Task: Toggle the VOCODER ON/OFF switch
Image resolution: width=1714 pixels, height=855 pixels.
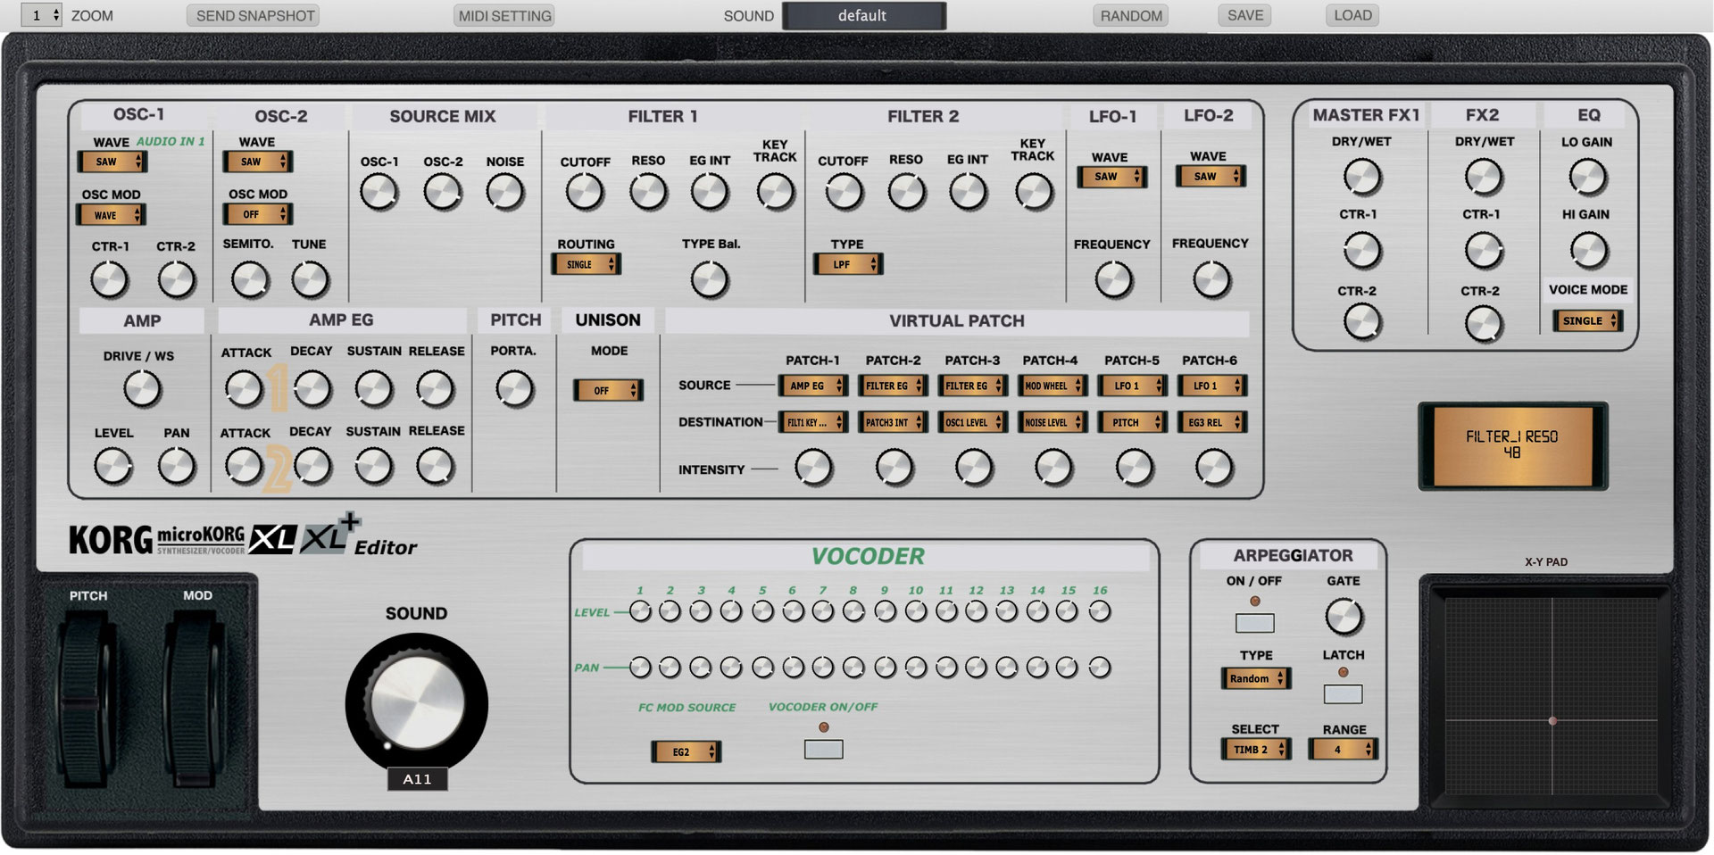Action: pos(823,750)
